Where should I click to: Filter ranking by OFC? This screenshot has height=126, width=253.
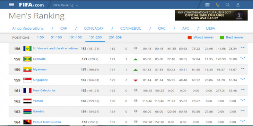162,28
